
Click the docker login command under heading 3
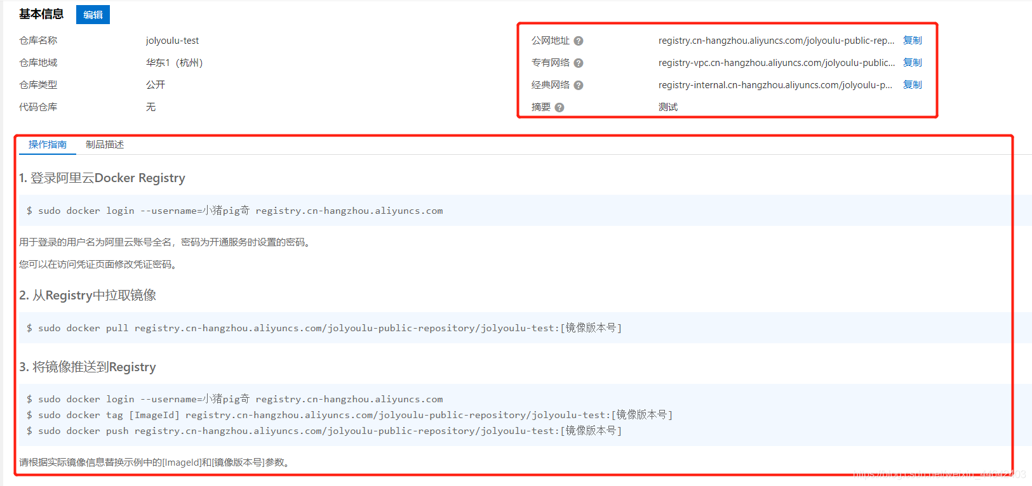235,399
